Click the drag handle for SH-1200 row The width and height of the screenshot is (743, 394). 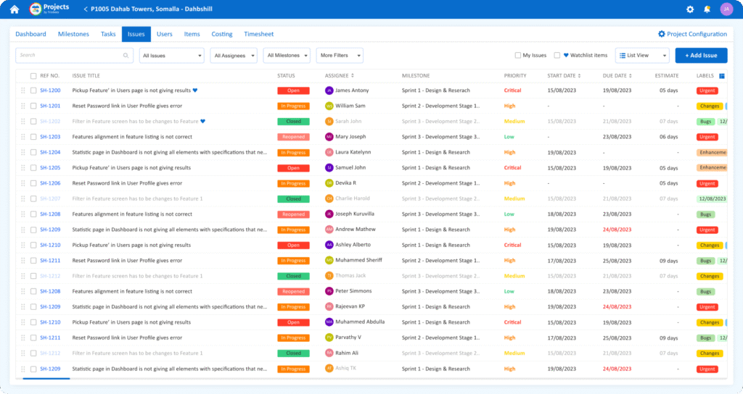22,91
